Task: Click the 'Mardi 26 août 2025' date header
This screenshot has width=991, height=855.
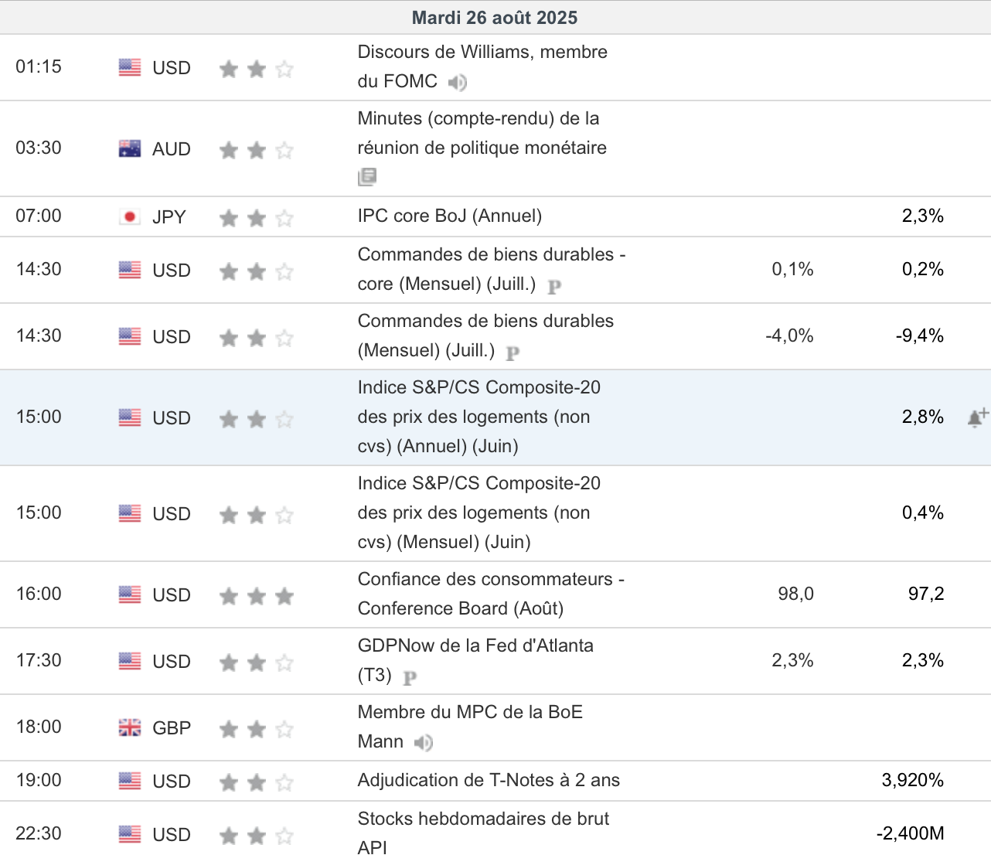Action: pyautogui.click(x=495, y=18)
